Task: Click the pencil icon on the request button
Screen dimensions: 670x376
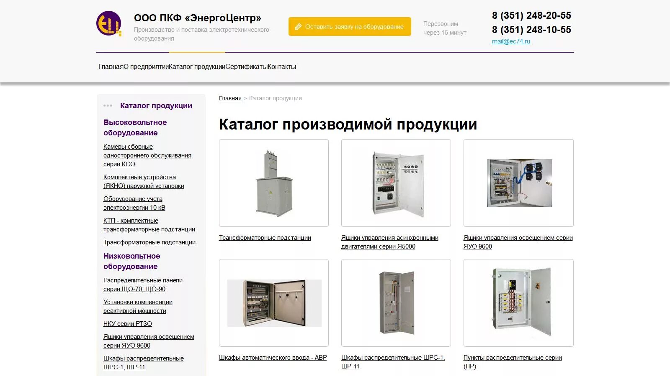Action: [298, 27]
